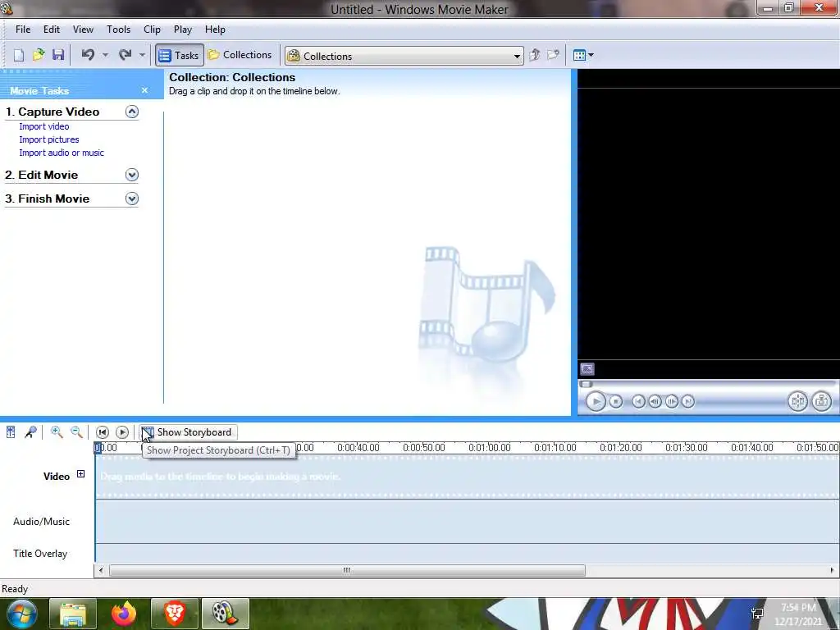Zoom in on the timeline

tap(57, 431)
